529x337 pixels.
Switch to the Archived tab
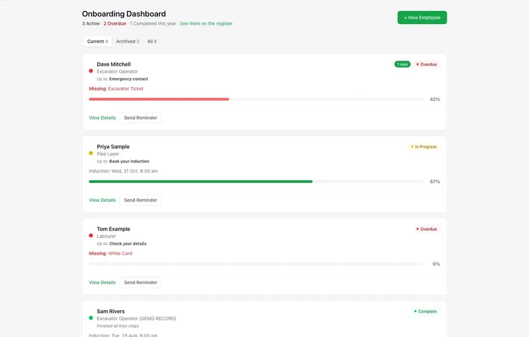pos(128,42)
